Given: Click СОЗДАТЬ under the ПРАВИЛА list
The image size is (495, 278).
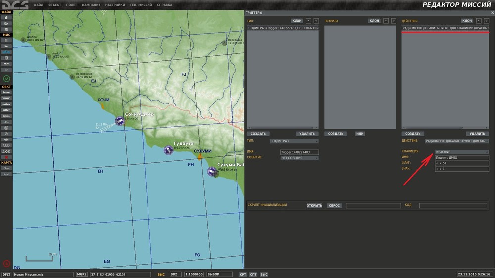Looking at the screenshot, I should [336, 134].
